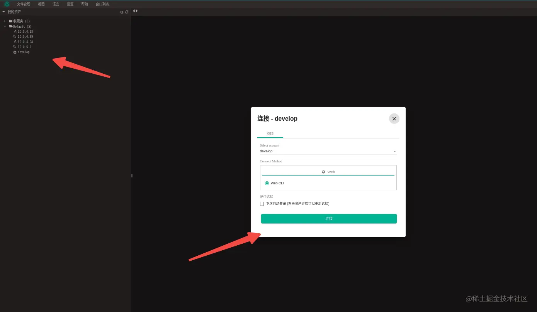The height and width of the screenshot is (312, 537).
Task: Click the Connect Method label
Action: [271, 161]
